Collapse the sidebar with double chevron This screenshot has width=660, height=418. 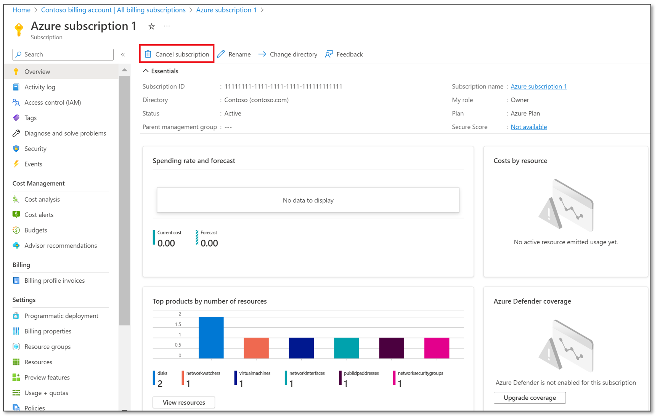(x=123, y=54)
